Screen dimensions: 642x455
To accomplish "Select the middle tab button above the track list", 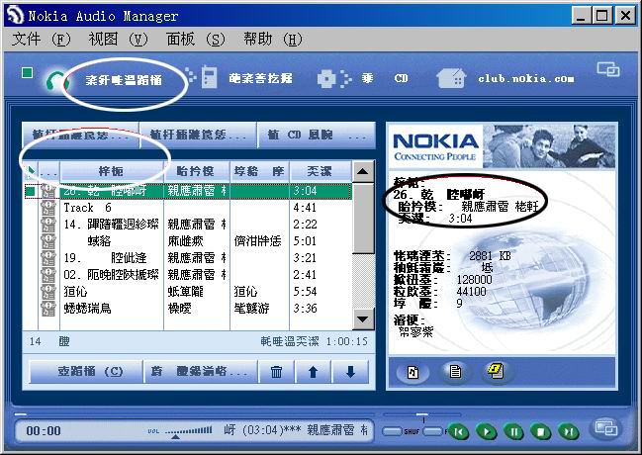I will pos(198,135).
